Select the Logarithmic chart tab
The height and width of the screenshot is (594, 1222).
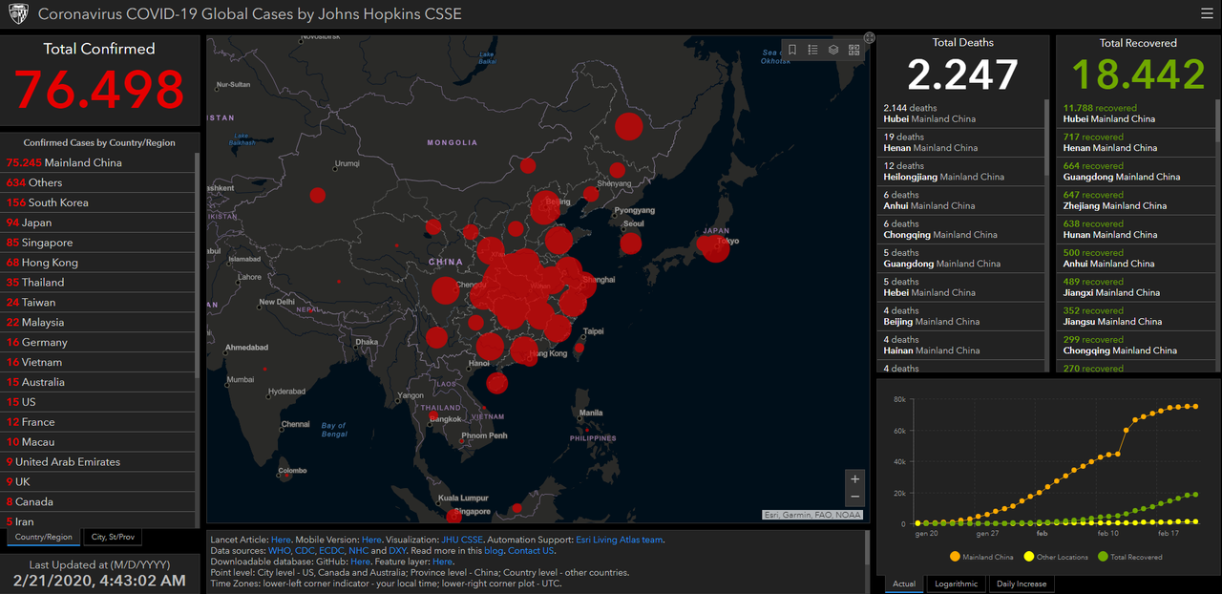point(956,583)
